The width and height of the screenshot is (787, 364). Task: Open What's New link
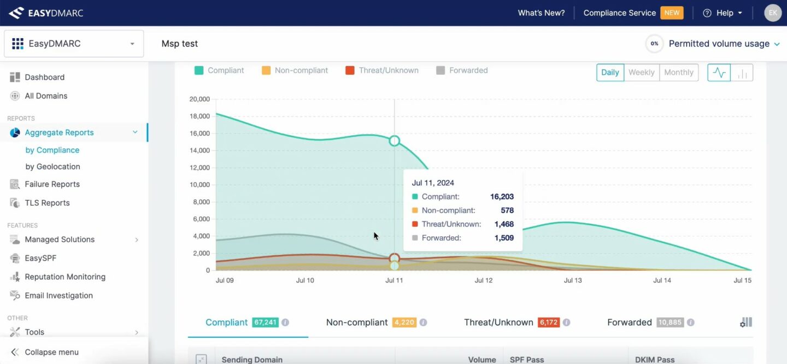[x=541, y=13]
